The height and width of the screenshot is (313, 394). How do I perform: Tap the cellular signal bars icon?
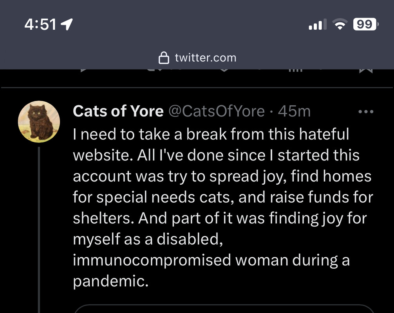pyautogui.click(x=318, y=24)
